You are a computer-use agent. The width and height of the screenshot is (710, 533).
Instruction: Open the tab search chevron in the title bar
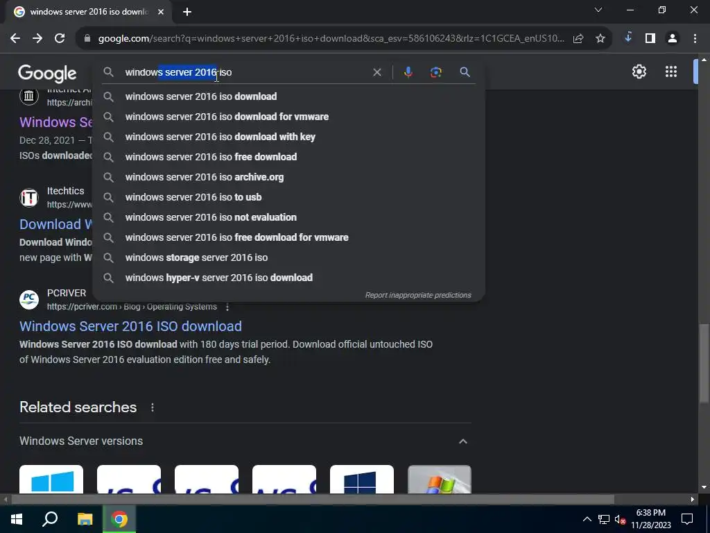pos(598,10)
